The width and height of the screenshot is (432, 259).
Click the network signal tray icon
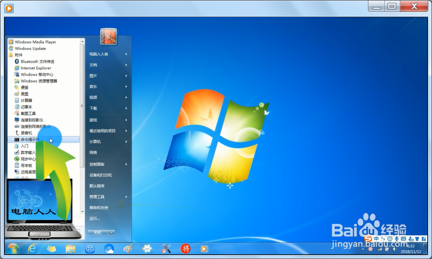380,249
